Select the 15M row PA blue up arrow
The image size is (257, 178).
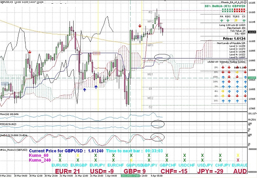pyautogui.click(x=223, y=77)
